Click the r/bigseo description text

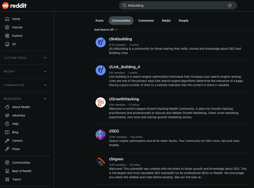[x=178, y=173]
